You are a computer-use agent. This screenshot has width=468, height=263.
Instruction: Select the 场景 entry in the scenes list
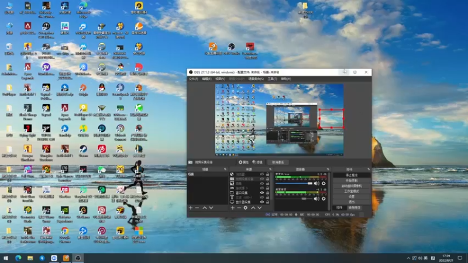coord(208,174)
